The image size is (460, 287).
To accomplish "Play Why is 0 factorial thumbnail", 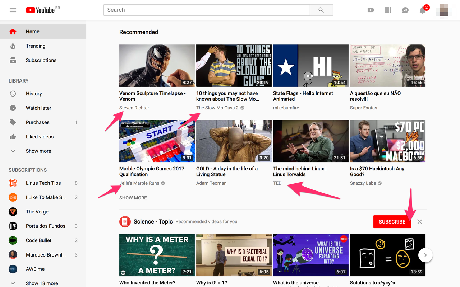I will (x=234, y=255).
